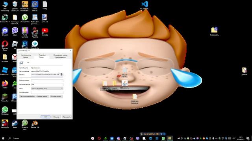Image resolution: width=252 pixels, height=141 pixels.
Task: Open Opera from the taskbar
Action: pos(99,138)
